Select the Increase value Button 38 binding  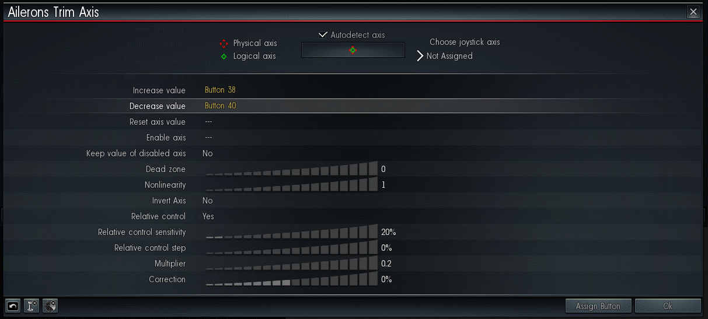[x=220, y=90]
